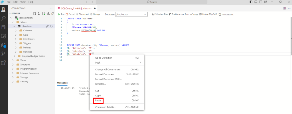The width and height of the screenshot is (292, 114).
Task: Choose Format Document from the context menu
Action: (117, 74)
